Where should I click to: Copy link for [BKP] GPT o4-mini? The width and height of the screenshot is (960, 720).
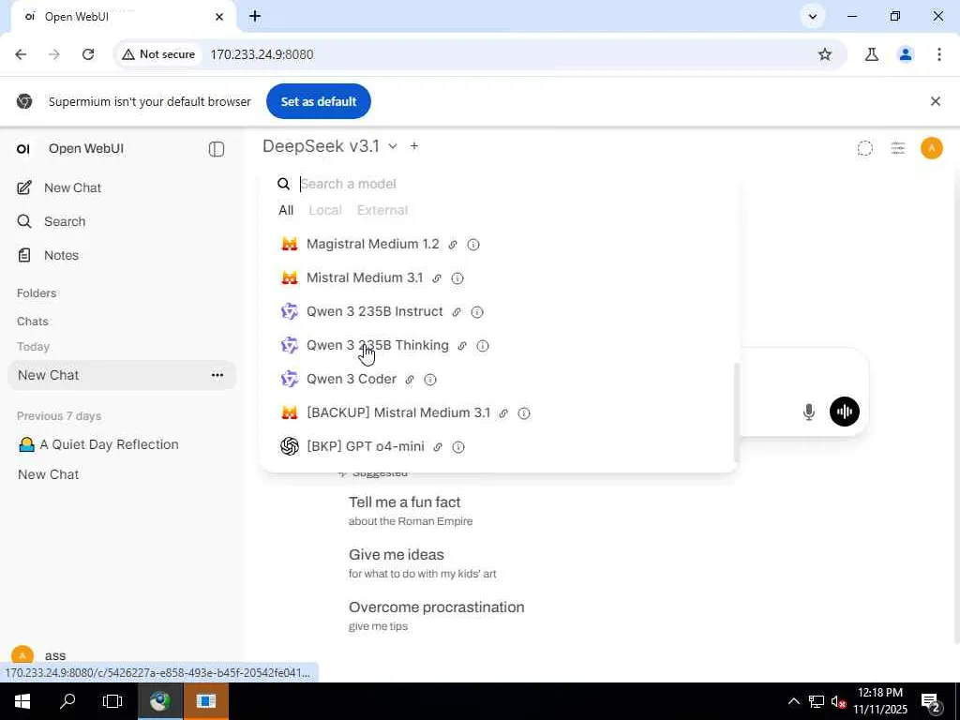pos(438,447)
